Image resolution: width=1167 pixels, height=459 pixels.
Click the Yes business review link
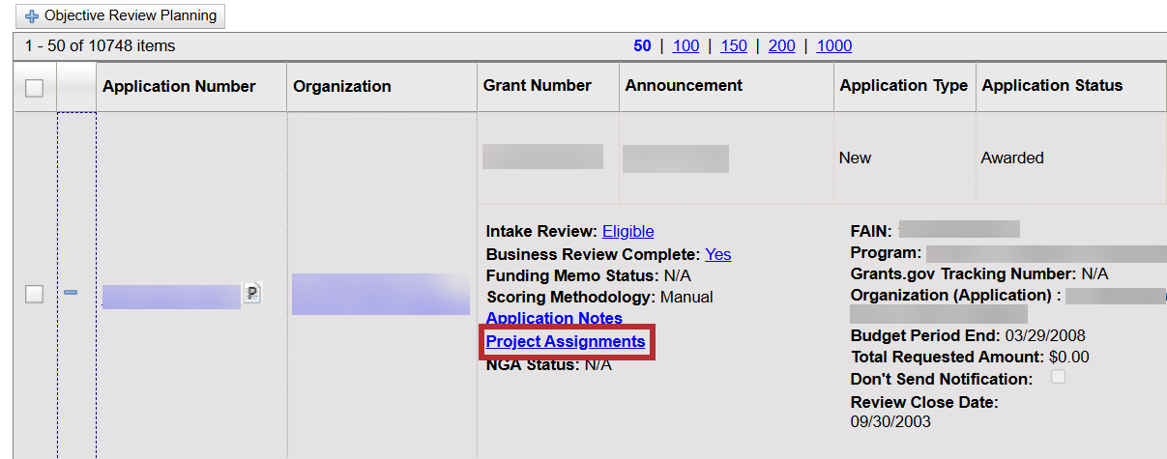coord(717,254)
